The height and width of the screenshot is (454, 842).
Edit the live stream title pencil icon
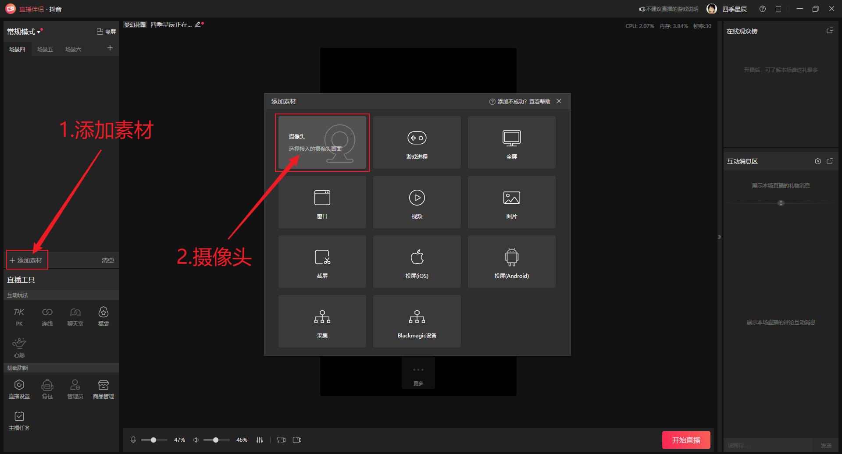[198, 25]
